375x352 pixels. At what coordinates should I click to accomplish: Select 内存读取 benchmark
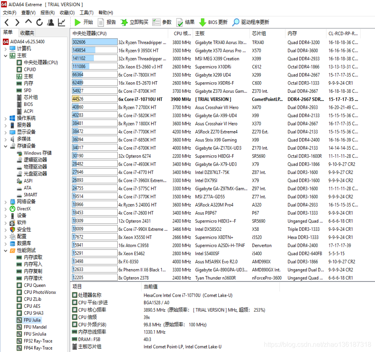pyautogui.click(x=33, y=257)
